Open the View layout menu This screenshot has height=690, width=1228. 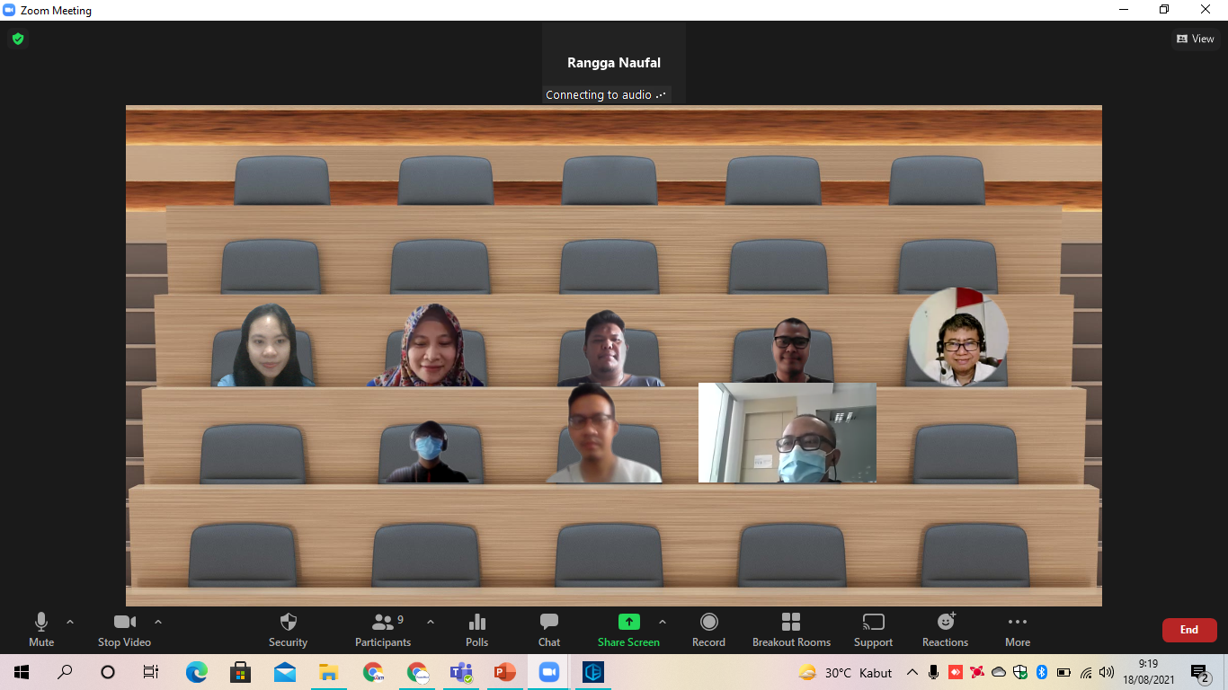tap(1196, 39)
